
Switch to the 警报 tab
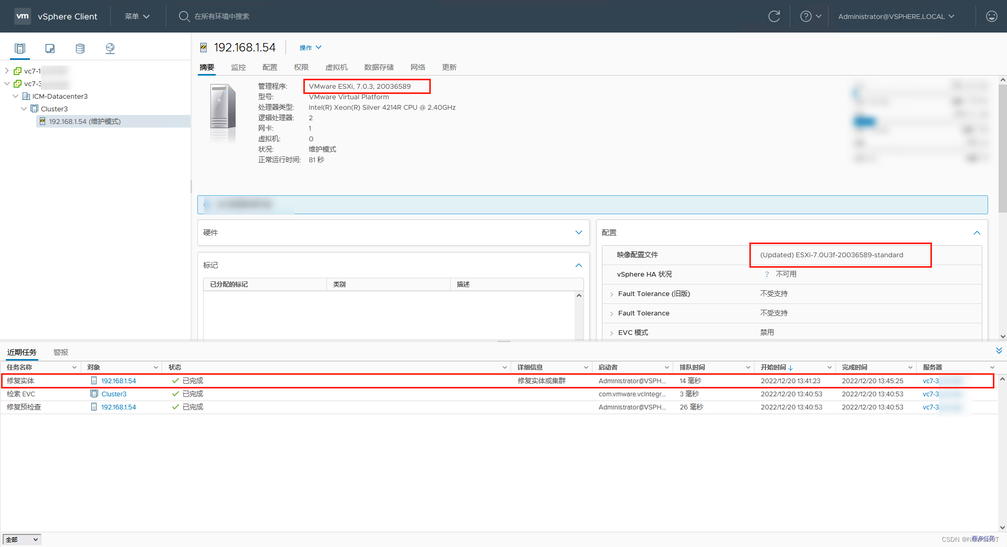coord(61,352)
